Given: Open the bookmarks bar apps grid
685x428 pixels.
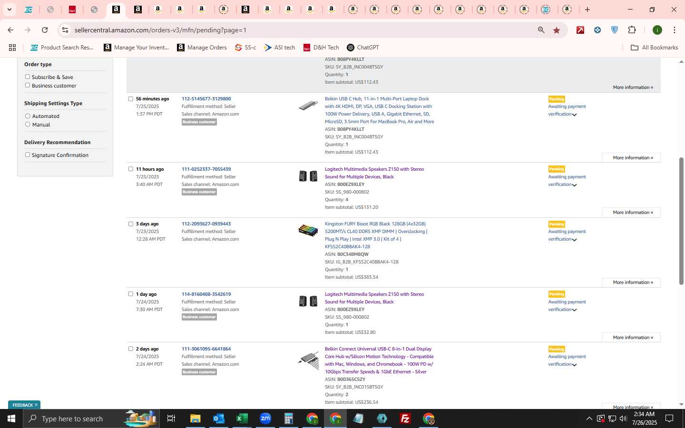Looking at the screenshot, I should (x=12, y=48).
